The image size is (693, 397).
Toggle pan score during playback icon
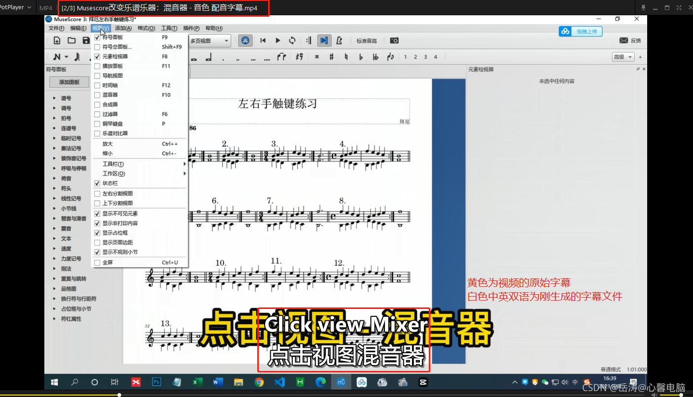pos(324,41)
